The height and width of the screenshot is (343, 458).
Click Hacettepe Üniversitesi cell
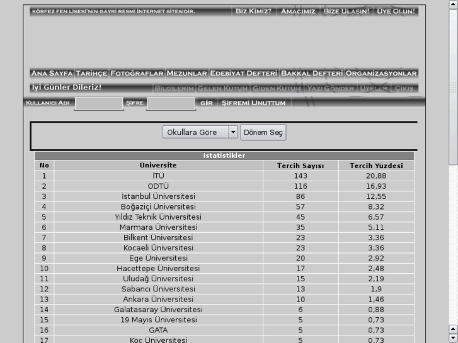[x=158, y=268]
